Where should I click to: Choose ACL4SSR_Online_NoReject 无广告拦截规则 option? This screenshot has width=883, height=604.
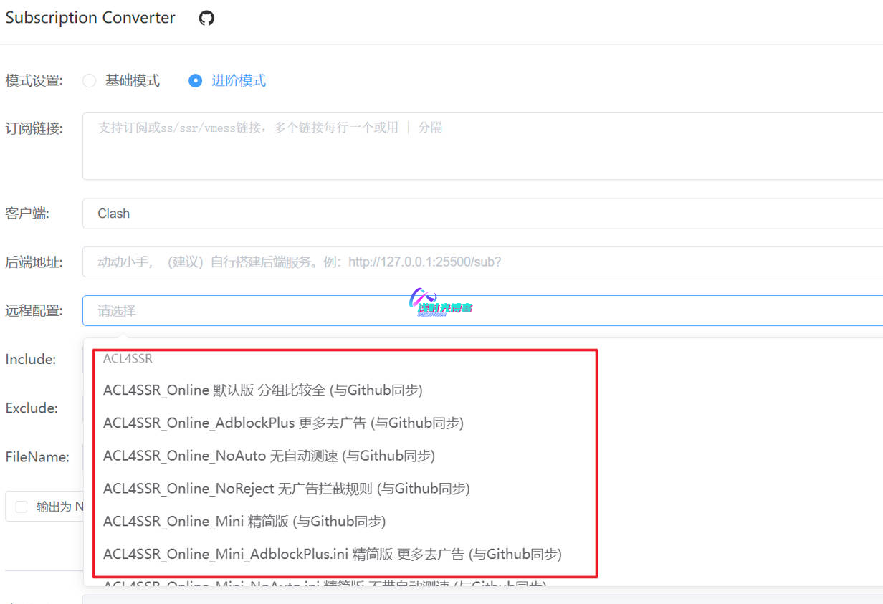click(286, 489)
